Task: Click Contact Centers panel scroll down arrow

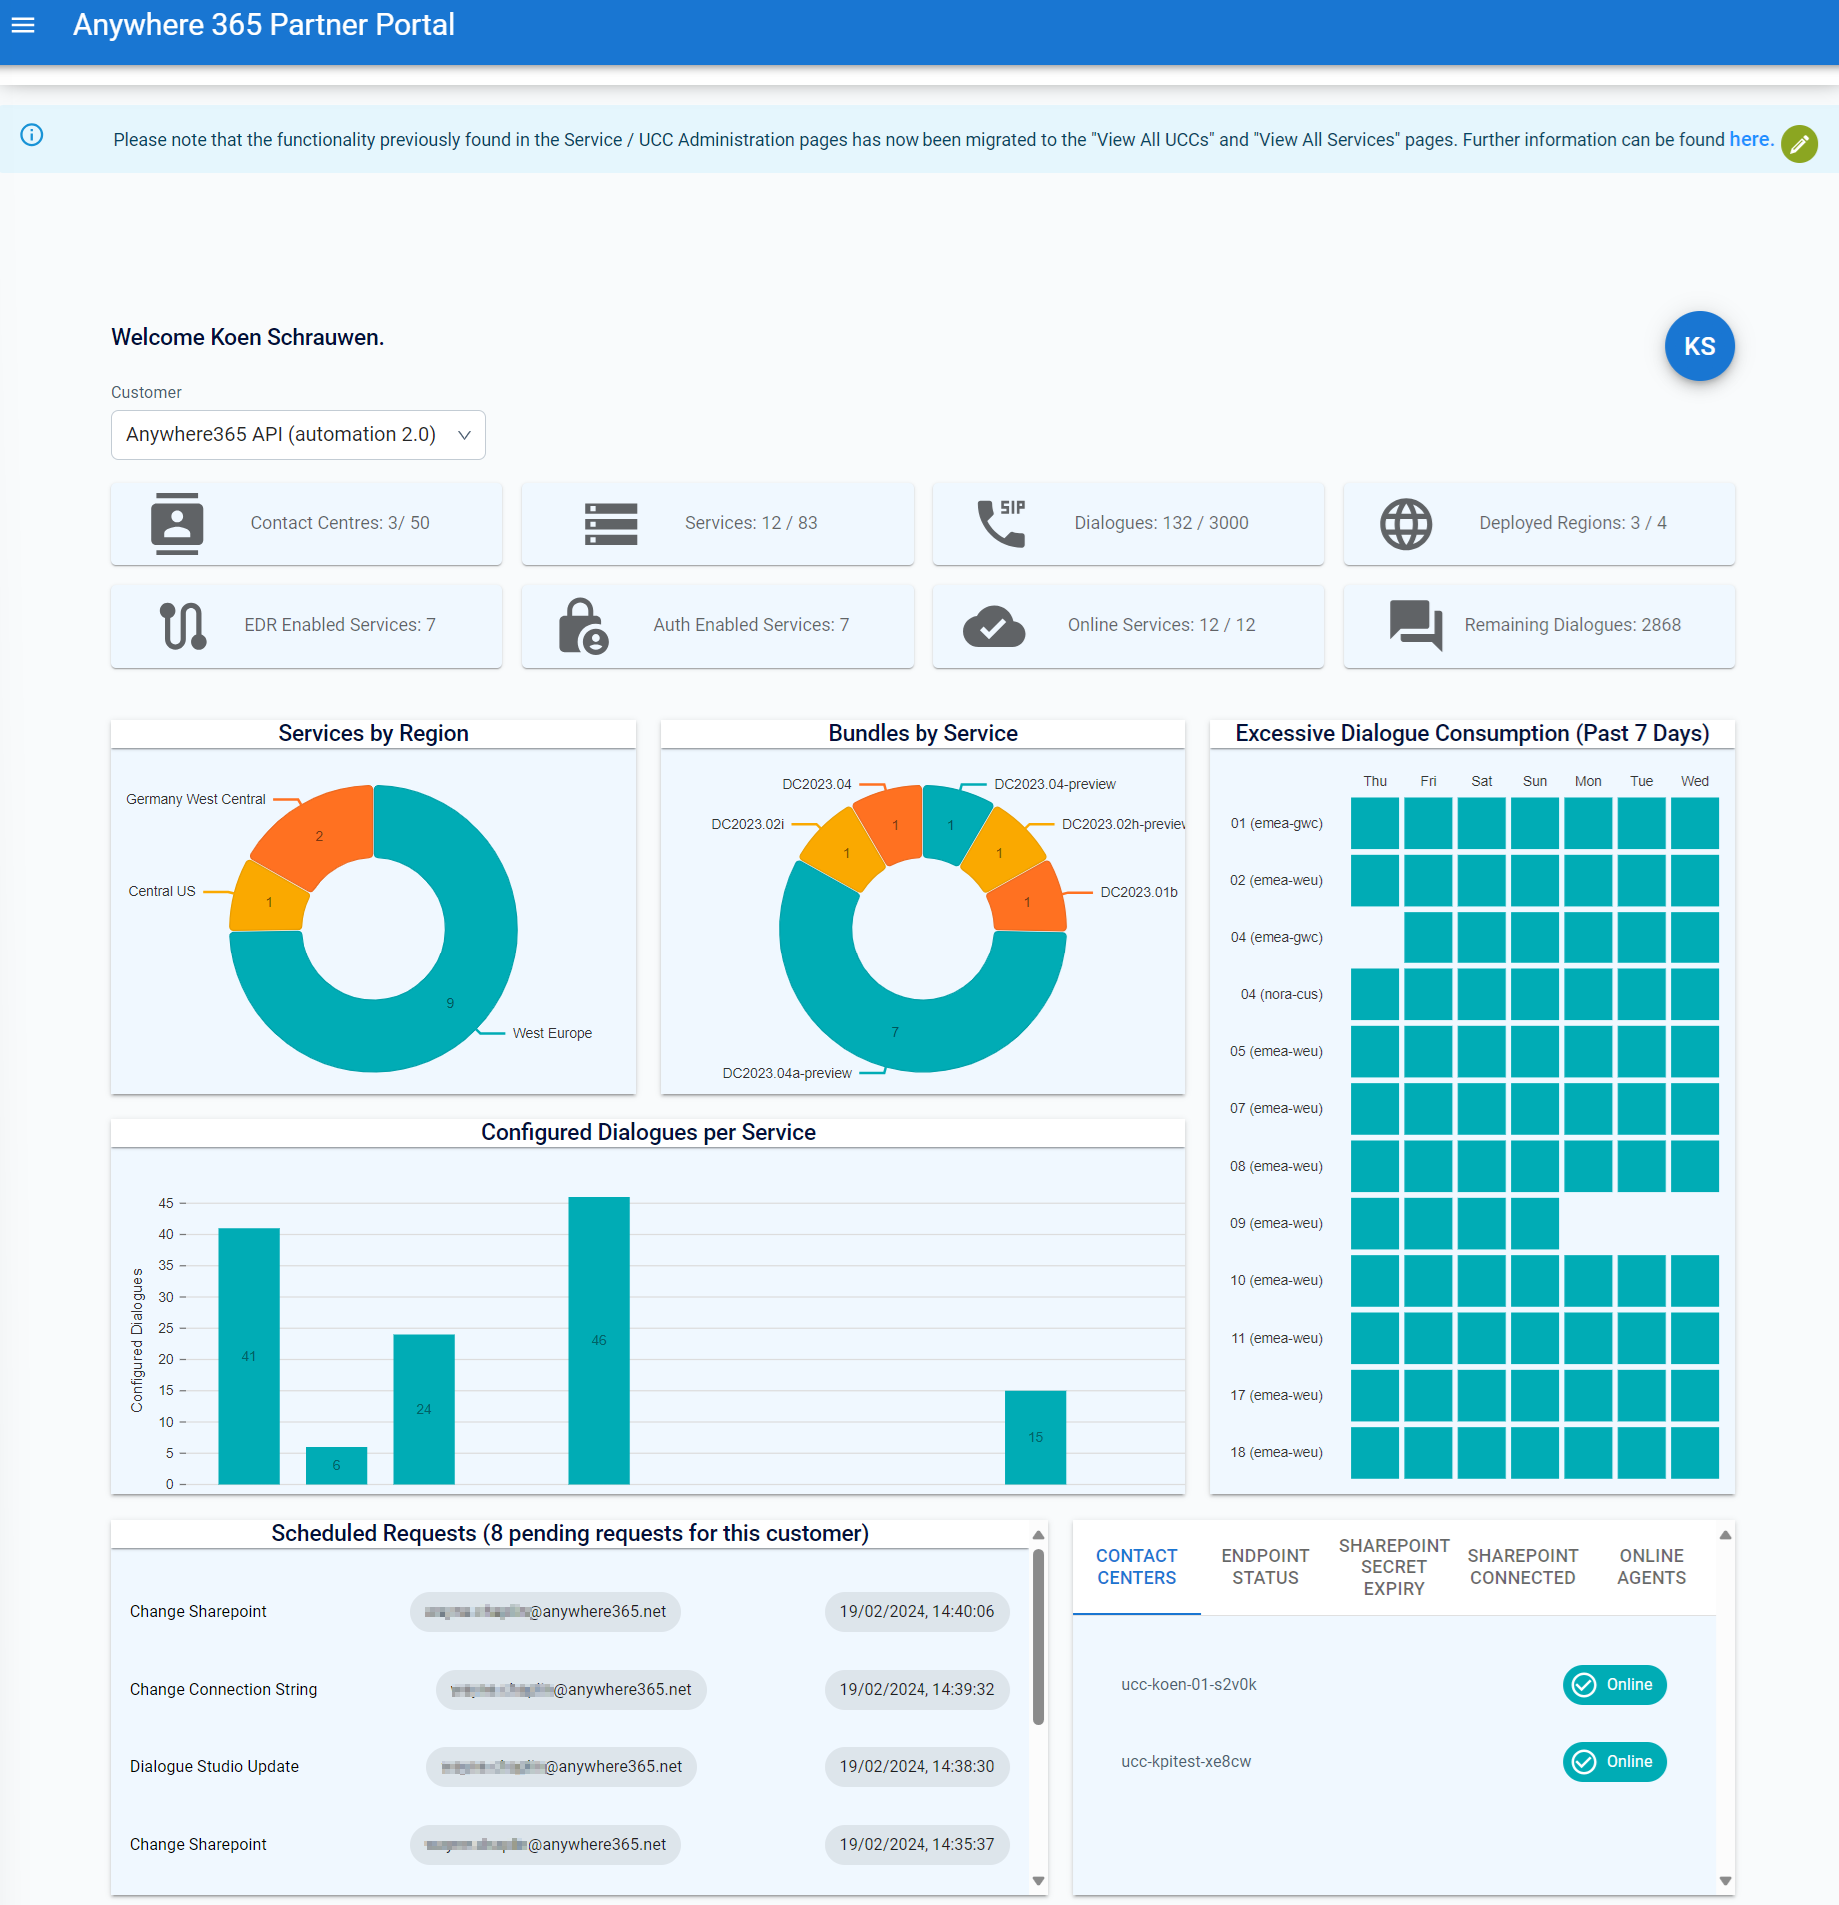Action: click(x=1725, y=1881)
